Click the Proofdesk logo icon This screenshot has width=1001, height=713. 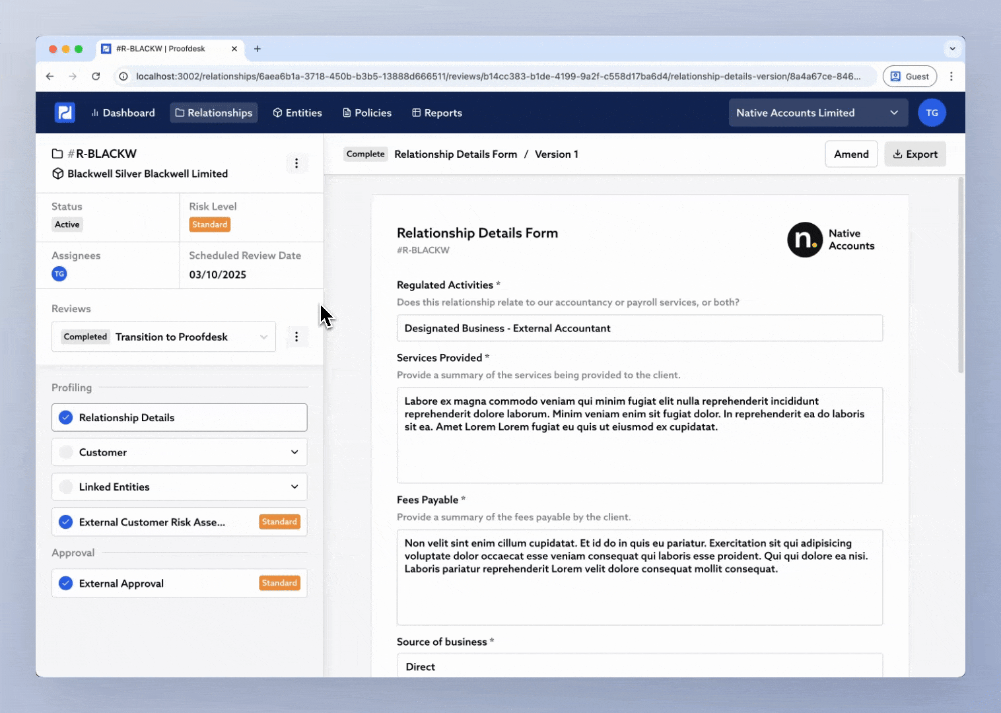point(65,113)
